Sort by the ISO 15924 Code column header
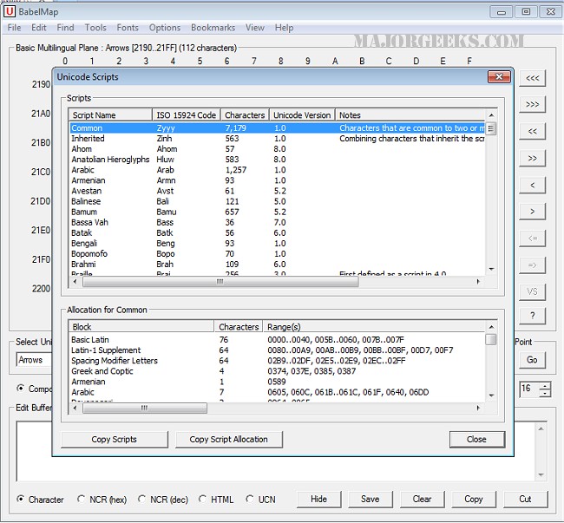This screenshot has height=523, width=564. pos(187,115)
